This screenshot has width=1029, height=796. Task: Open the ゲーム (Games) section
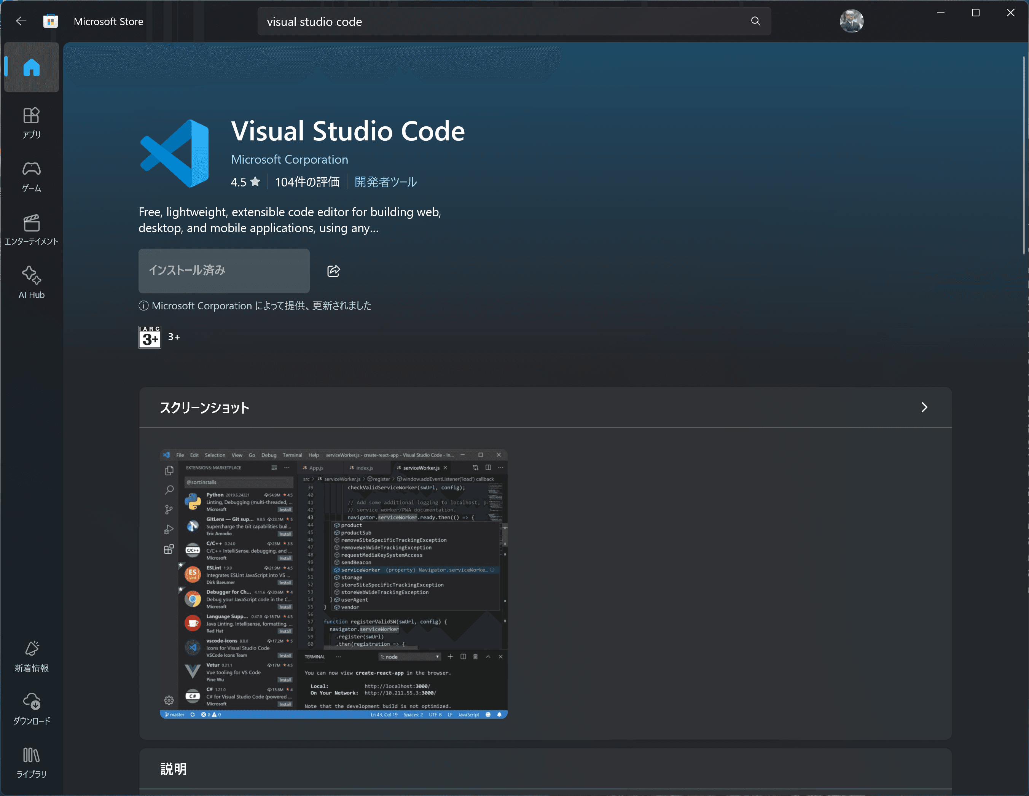point(32,176)
